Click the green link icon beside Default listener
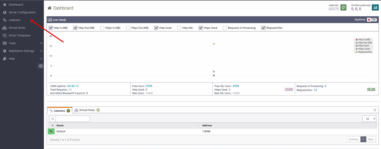381x149 pixels. tap(51, 131)
